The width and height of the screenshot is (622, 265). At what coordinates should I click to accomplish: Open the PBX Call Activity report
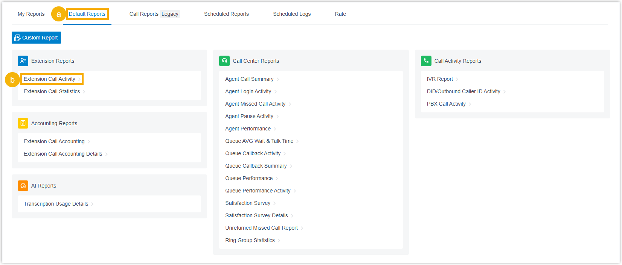coord(446,104)
